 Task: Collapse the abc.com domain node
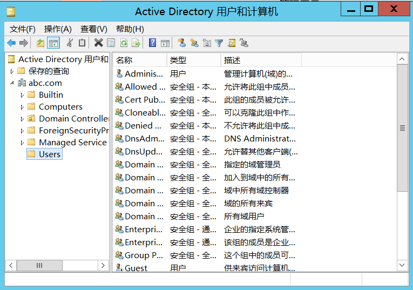point(12,83)
